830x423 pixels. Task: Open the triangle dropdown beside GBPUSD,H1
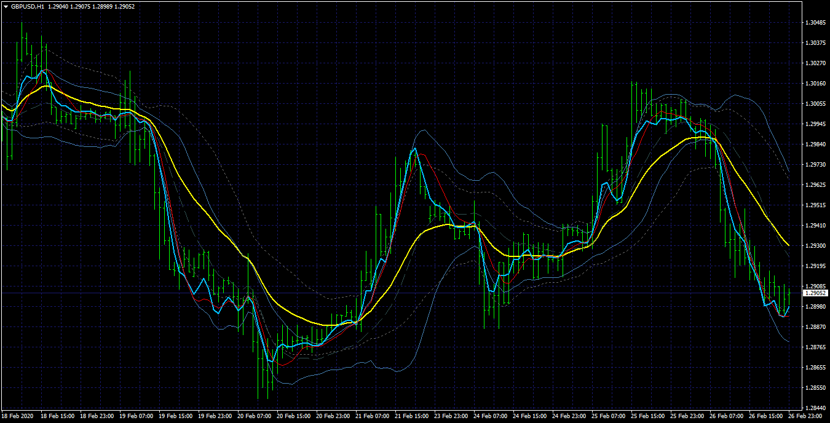click(6, 6)
